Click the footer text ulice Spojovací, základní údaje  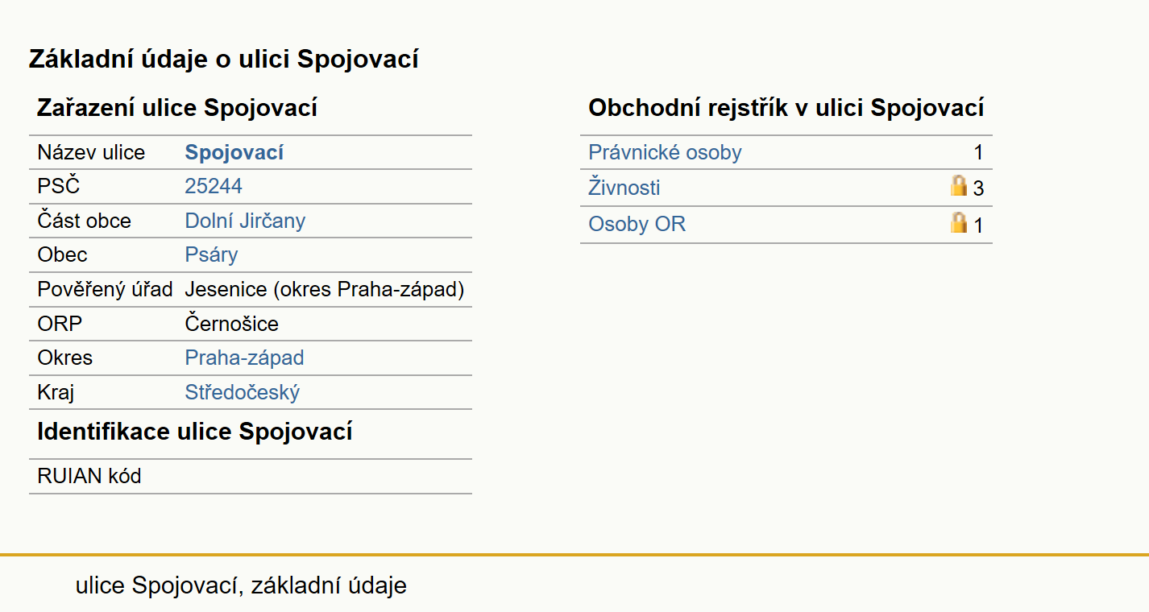(x=241, y=585)
